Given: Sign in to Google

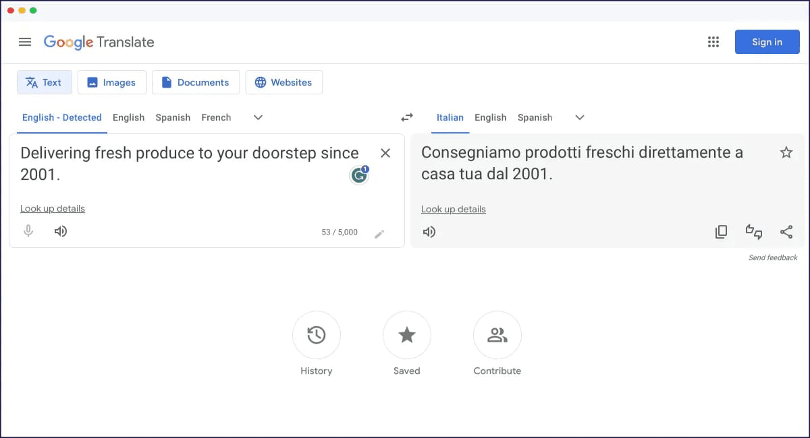Looking at the screenshot, I should (x=767, y=41).
